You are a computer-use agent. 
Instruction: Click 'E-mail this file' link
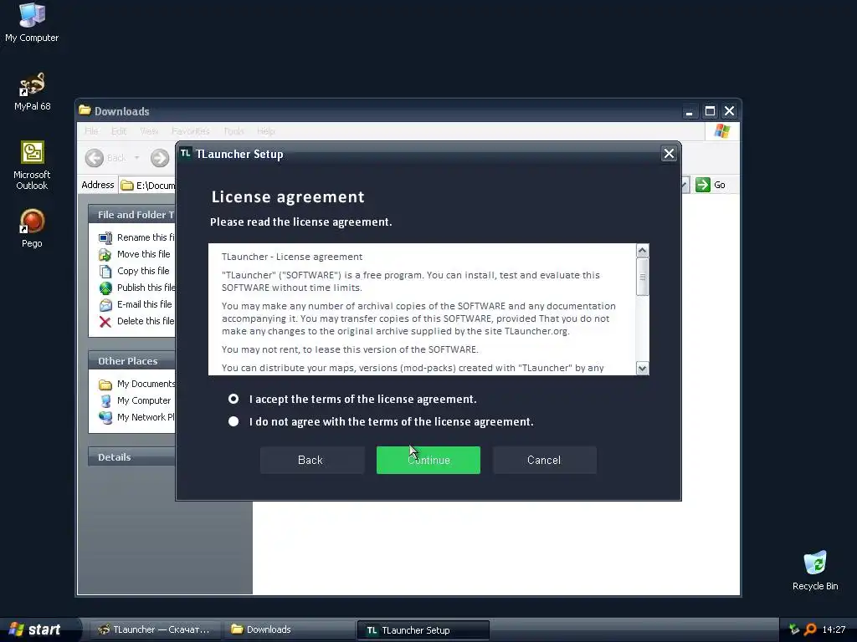(144, 304)
